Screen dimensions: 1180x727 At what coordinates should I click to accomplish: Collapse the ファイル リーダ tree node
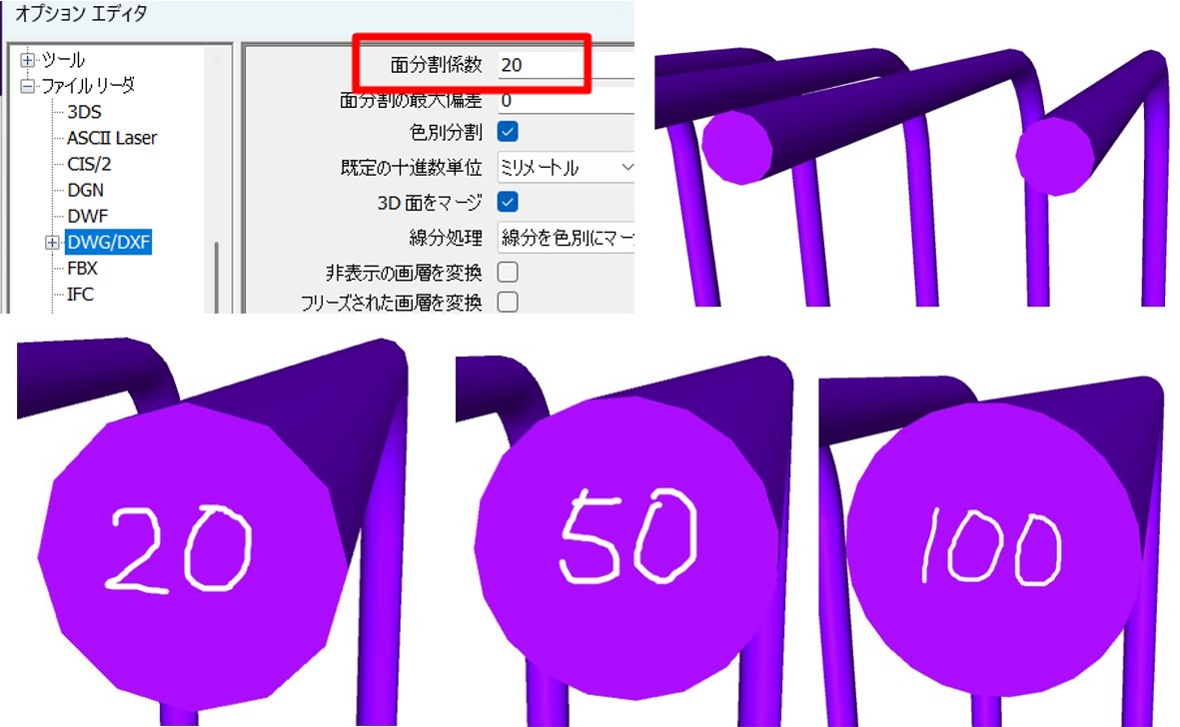coord(27,86)
